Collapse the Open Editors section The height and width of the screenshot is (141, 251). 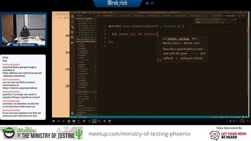[x=86, y=19]
